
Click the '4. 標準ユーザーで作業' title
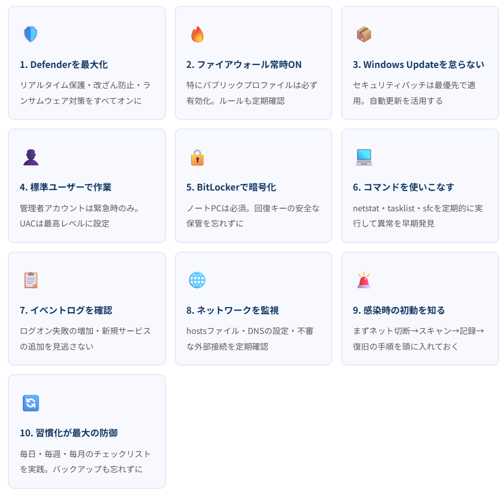click(65, 187)
